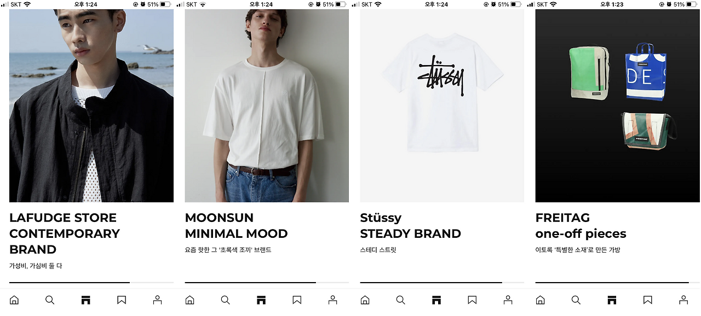Screen dimensions: 701x316
Task: Click progress bar under FREITAG description
Action: (x=617, y=283)
